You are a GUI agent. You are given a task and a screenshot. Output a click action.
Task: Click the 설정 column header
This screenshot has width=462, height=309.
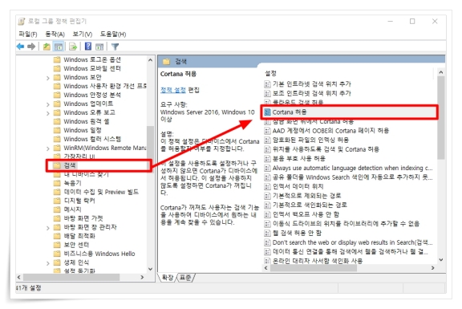click(270, 73)
